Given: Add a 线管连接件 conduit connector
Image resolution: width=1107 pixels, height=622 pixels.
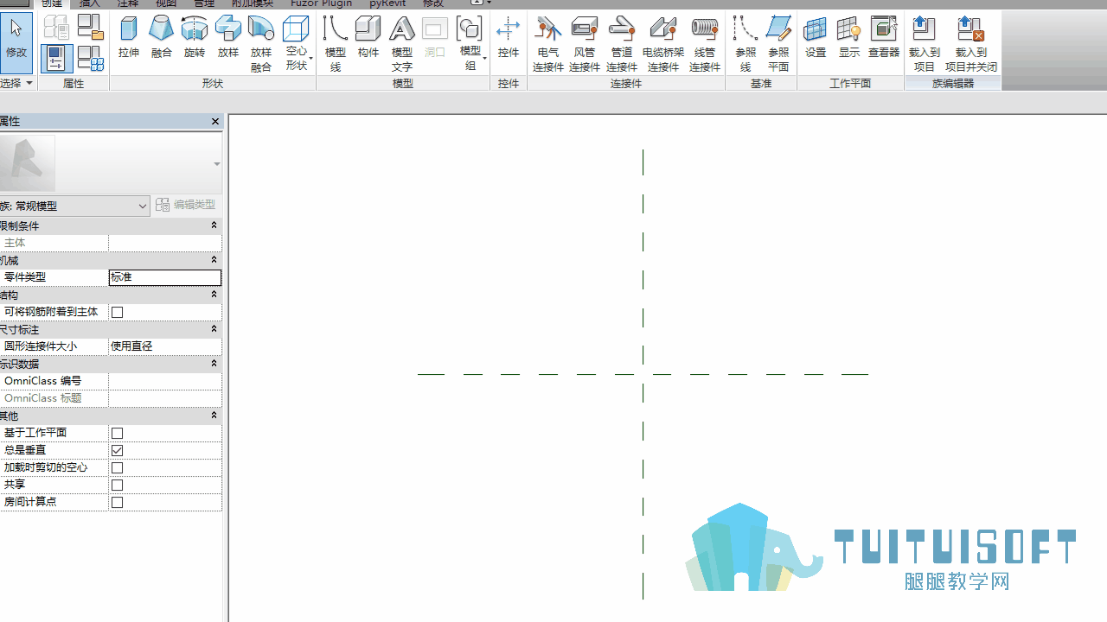Looking at the screenshot, I should coord(705,43).
